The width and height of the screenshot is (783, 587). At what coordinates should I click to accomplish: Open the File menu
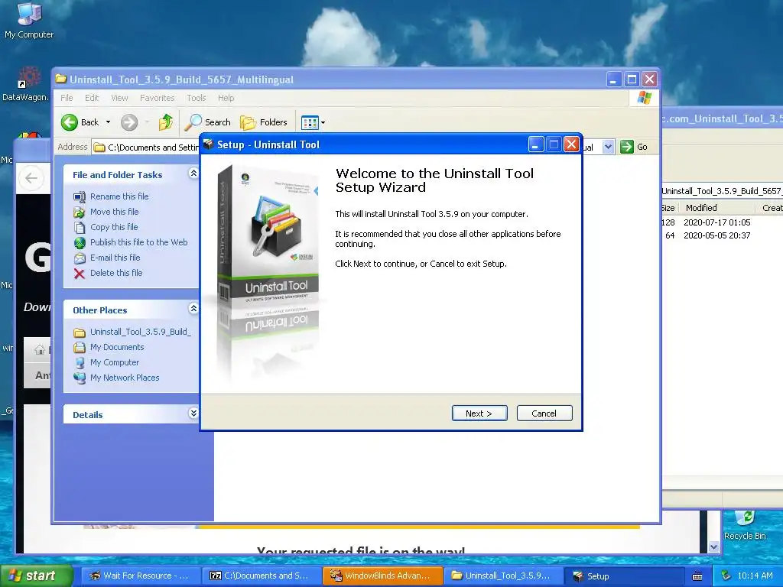tap(67, 98)
